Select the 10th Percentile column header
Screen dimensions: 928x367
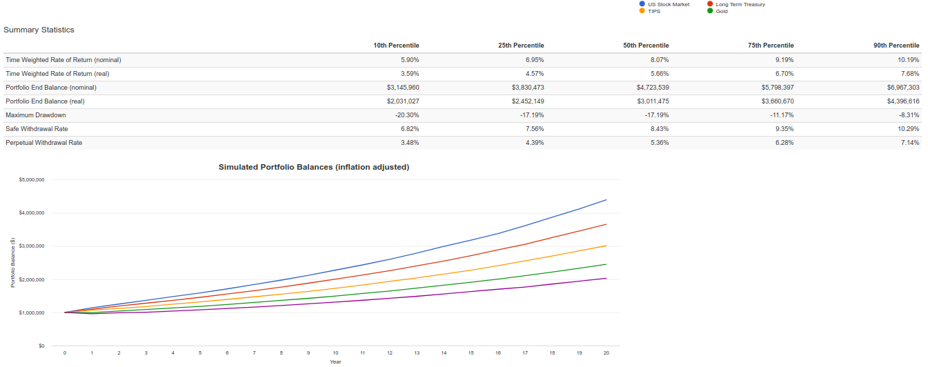pos(396,46)
